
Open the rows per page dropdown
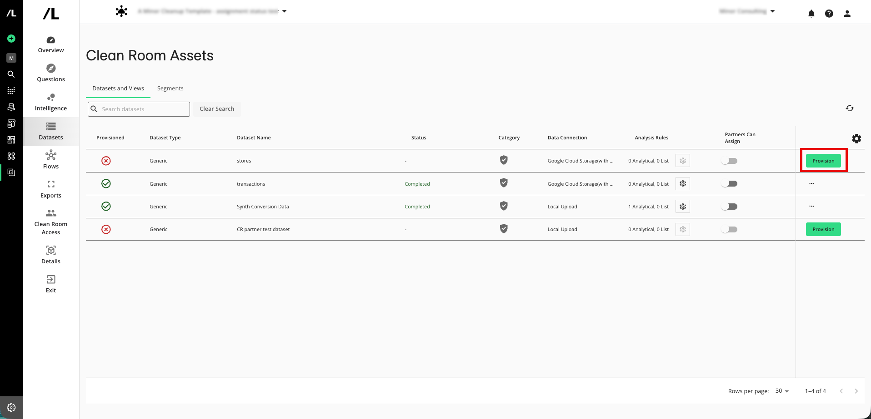point(782,391)
